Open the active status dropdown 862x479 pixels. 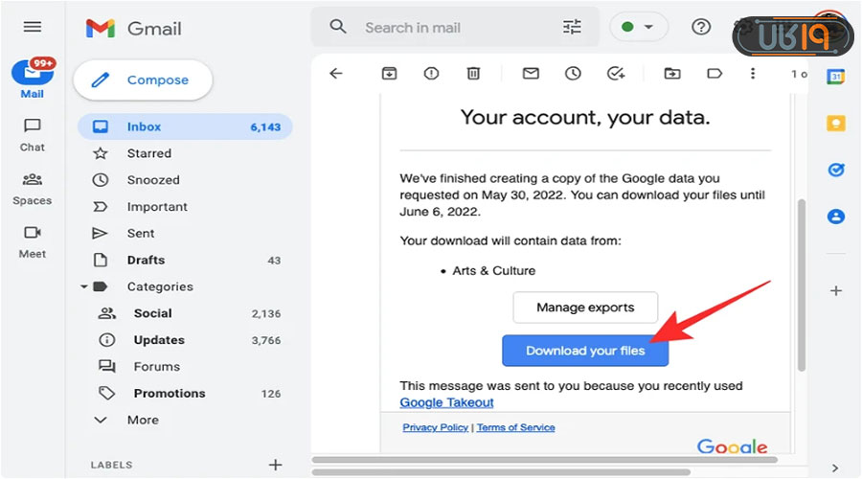click(x=638, y=27)
